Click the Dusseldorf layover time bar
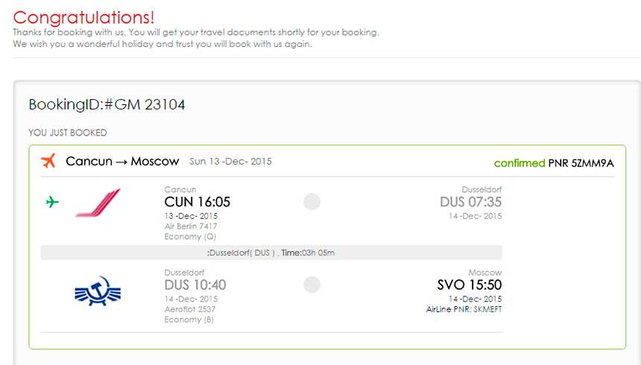This screenshot has width=641, height=365. (271, 253)
